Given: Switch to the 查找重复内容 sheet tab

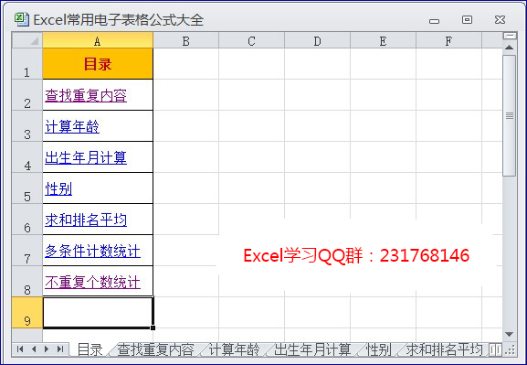Looking at the screenshot, I should click(x=155, y=349).
